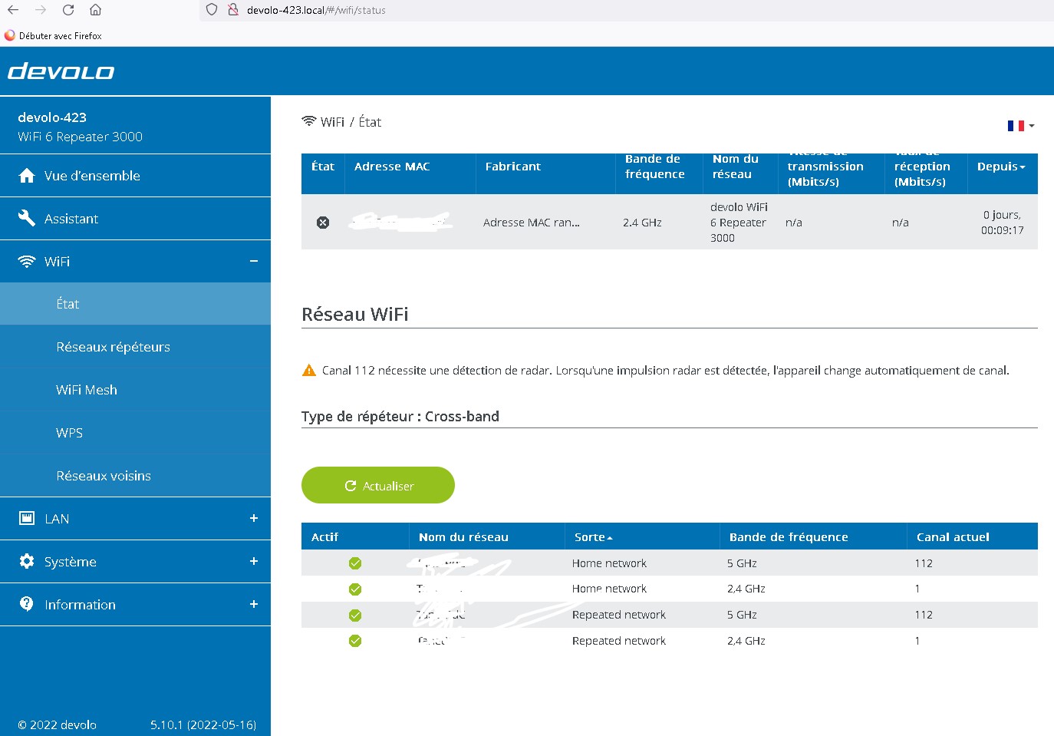
Task: Click the green check for 5 GHz Home network
Action: [x=355, y=563]
